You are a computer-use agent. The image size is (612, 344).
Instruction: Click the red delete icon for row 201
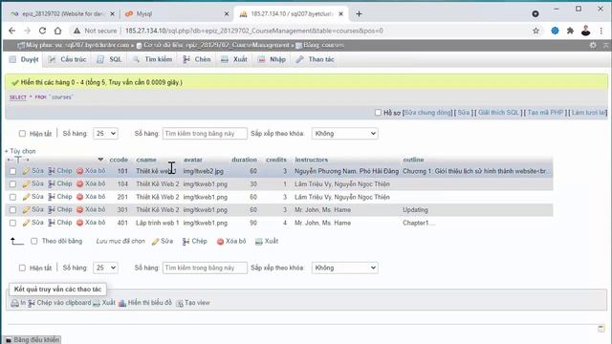[x=80, y=197]
